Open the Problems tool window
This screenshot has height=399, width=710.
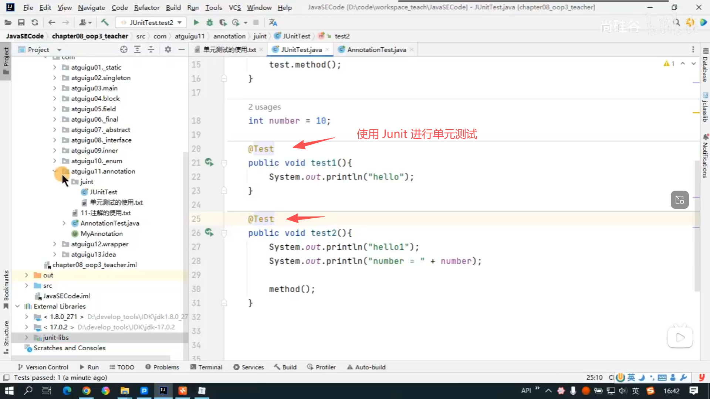point(162,367)
